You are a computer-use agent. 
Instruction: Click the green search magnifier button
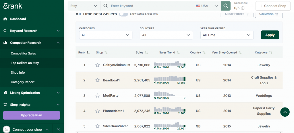(226, 6)
